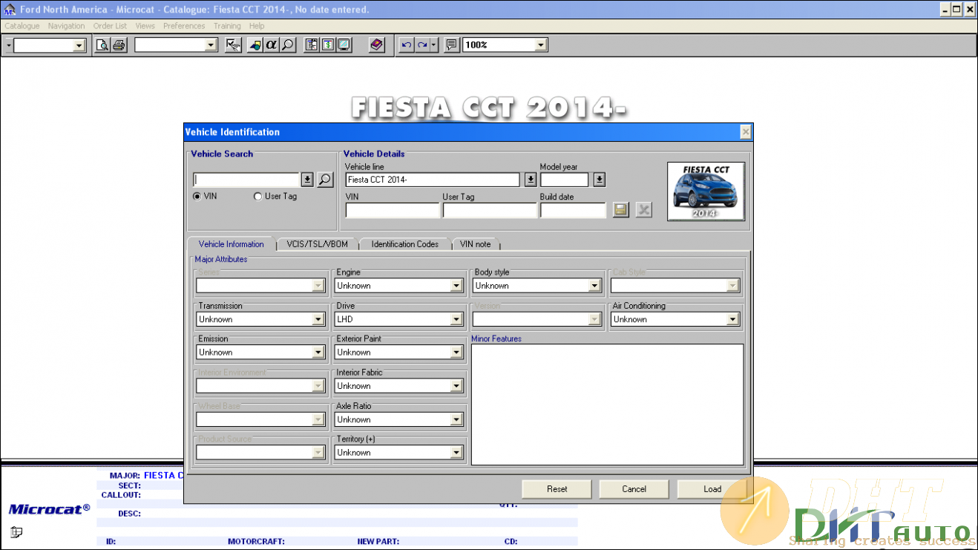Open the 100% zoom dropdown in toolbar
The width and height of the screenshot is (978, 550).
pyautogui.click(x=541, y=45)
